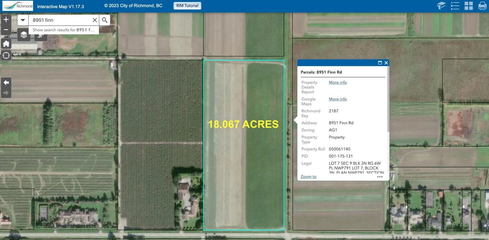Viewport: 489px width, 240px height.
Task: Open the basemap gallery grid icon
Action: (x=468, y=6)
